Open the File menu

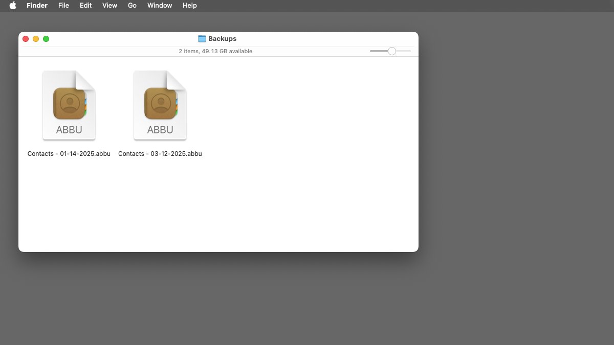click(63, 6)
